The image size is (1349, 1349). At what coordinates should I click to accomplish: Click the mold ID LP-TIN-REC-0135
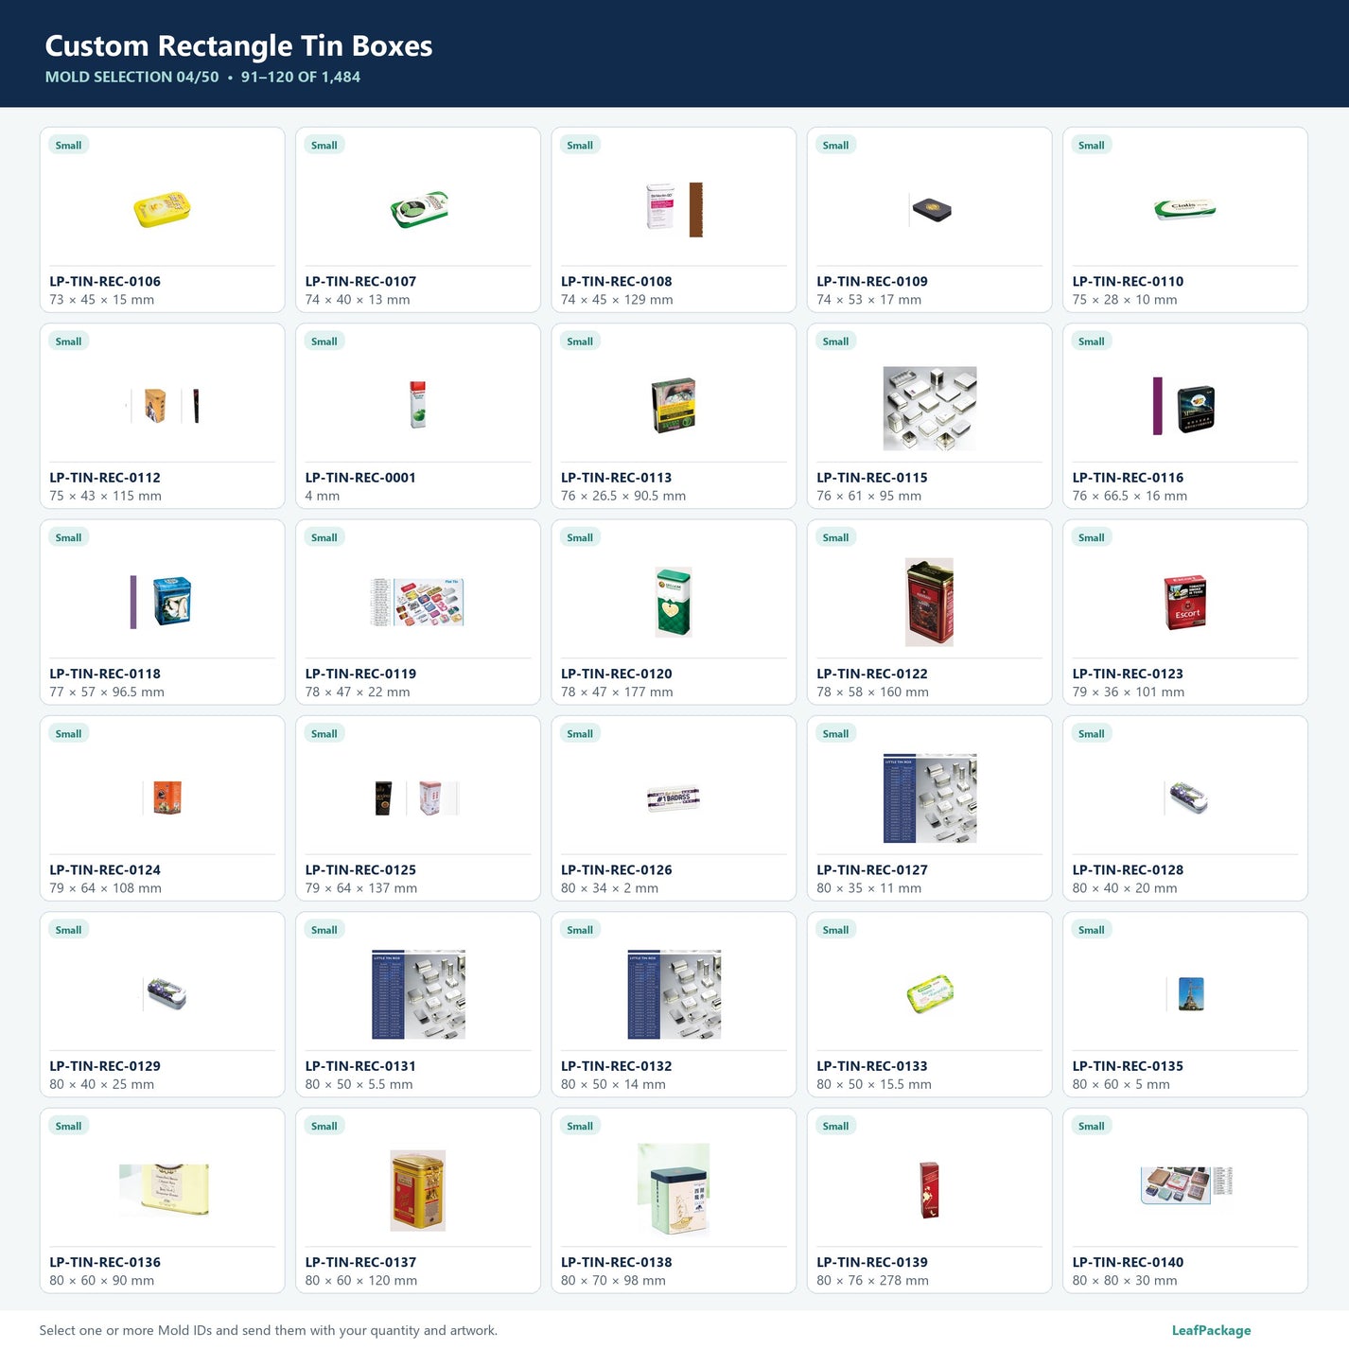click(1128, 1066)
